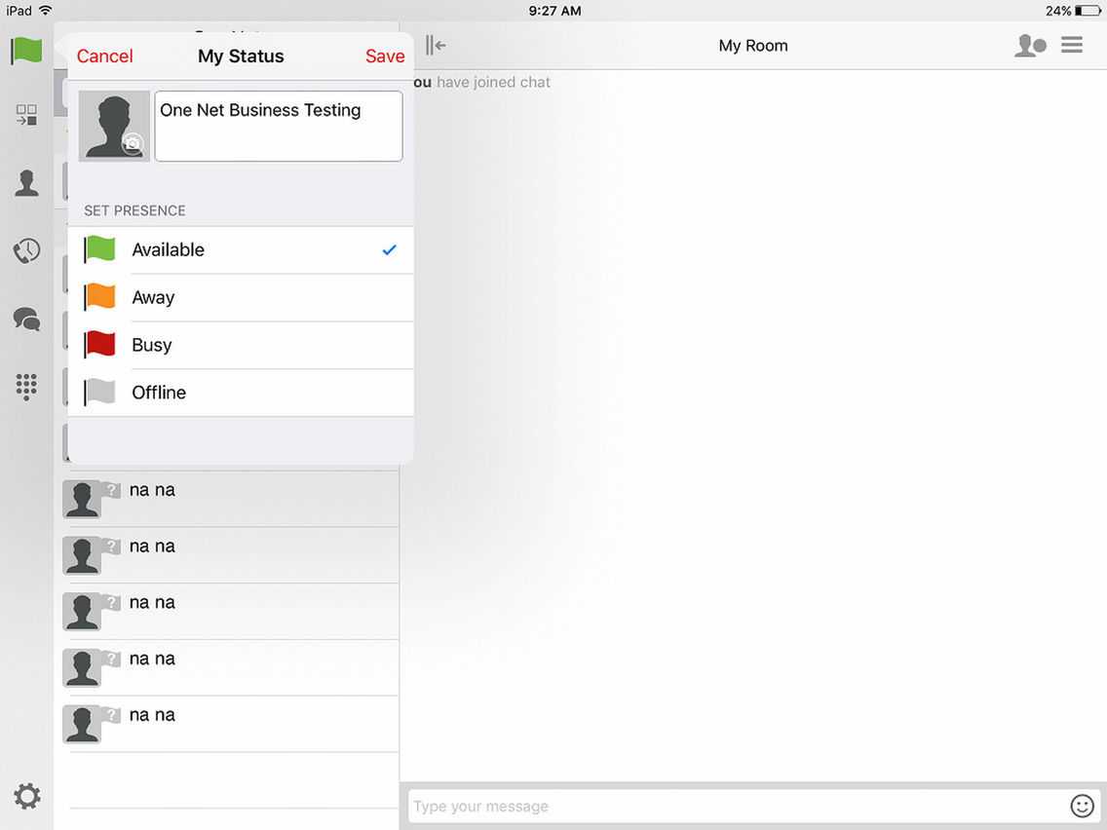Set presence to Away

pos(241,297)
